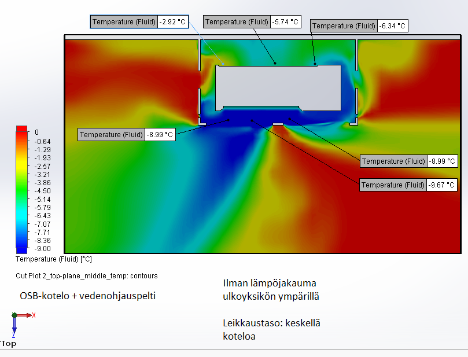468x357 pixels.
Task: Click the probe point of the -5.74 °C callout
Action: point(275,63)
